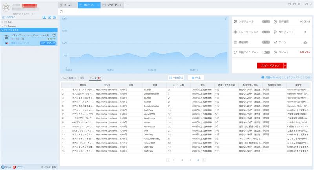Viewport: 314px width, 170px height.
Task: Click the レビュー数 column header
Action: point(179,85)
